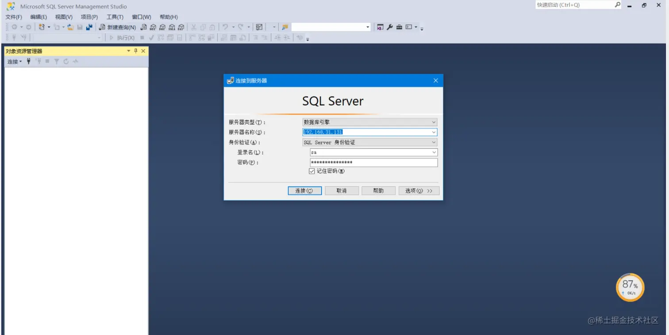Click the activity pulse icon in Object Explorer
This screenshot has height=335, width=669.
pyautogui.click(x=75, y=61)
